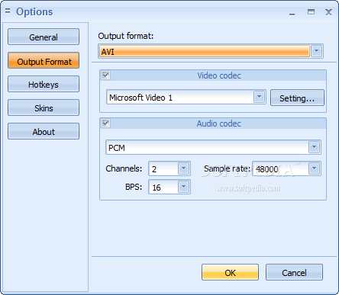Maximize the Options window

point(311,11)
